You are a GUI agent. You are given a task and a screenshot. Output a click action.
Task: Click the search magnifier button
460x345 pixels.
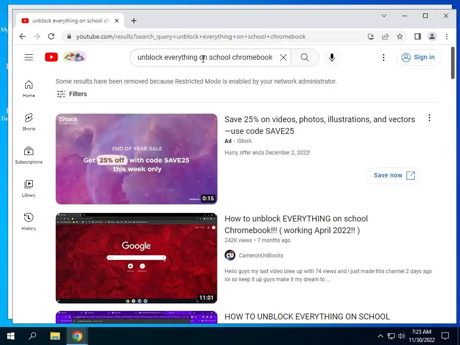[305, 57]
